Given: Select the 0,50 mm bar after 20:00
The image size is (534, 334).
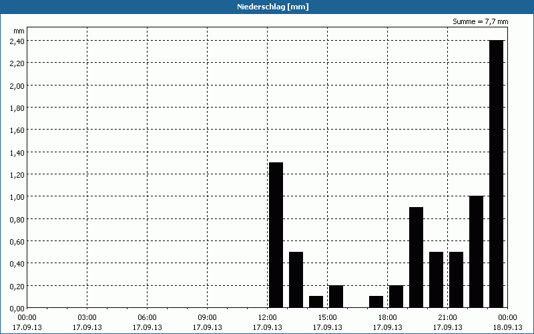Looking at the screenshot, I should coord(437,279).
